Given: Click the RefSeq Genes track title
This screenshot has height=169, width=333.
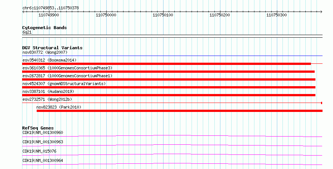Looking at the screenshot, I should click(38, 128).
